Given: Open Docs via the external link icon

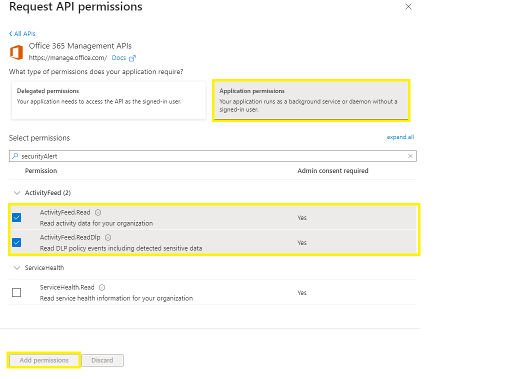Looking at the screenshot, I should [x=131, y=57].
